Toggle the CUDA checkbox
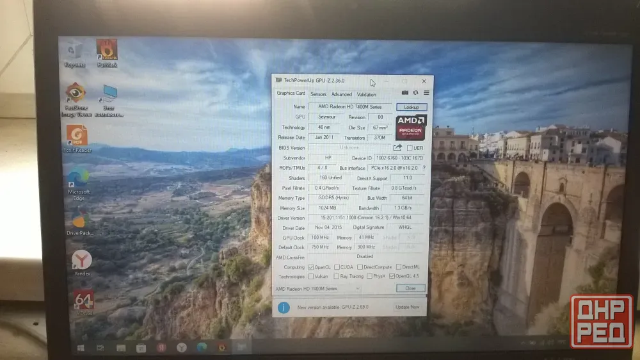Image resolution: width=640 pixels, height=360 pixels. 337,267
